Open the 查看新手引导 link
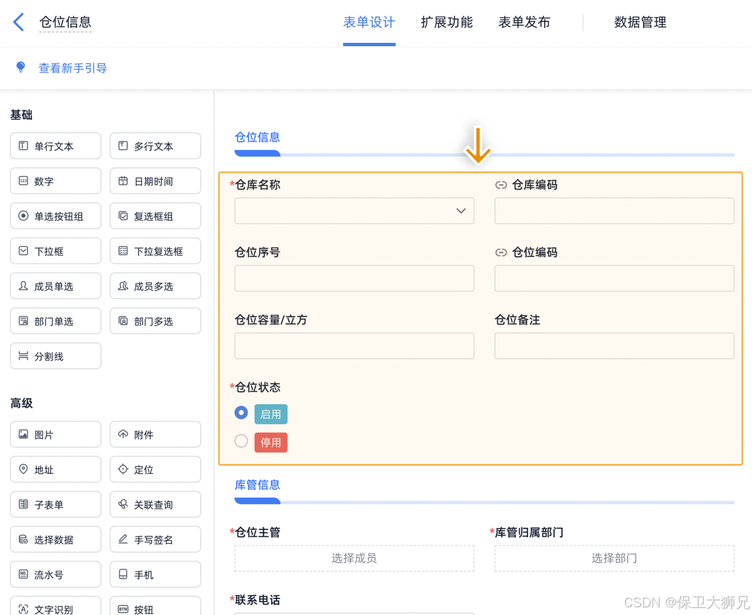 [x=73, y=68]
